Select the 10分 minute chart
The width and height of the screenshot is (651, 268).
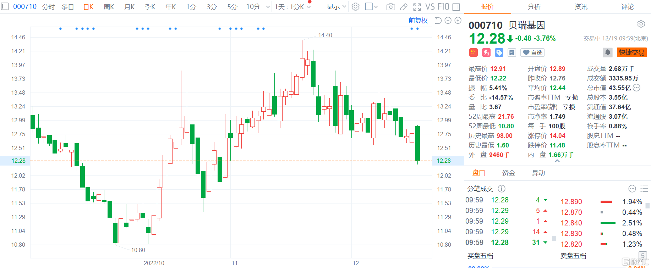(253, 7)
